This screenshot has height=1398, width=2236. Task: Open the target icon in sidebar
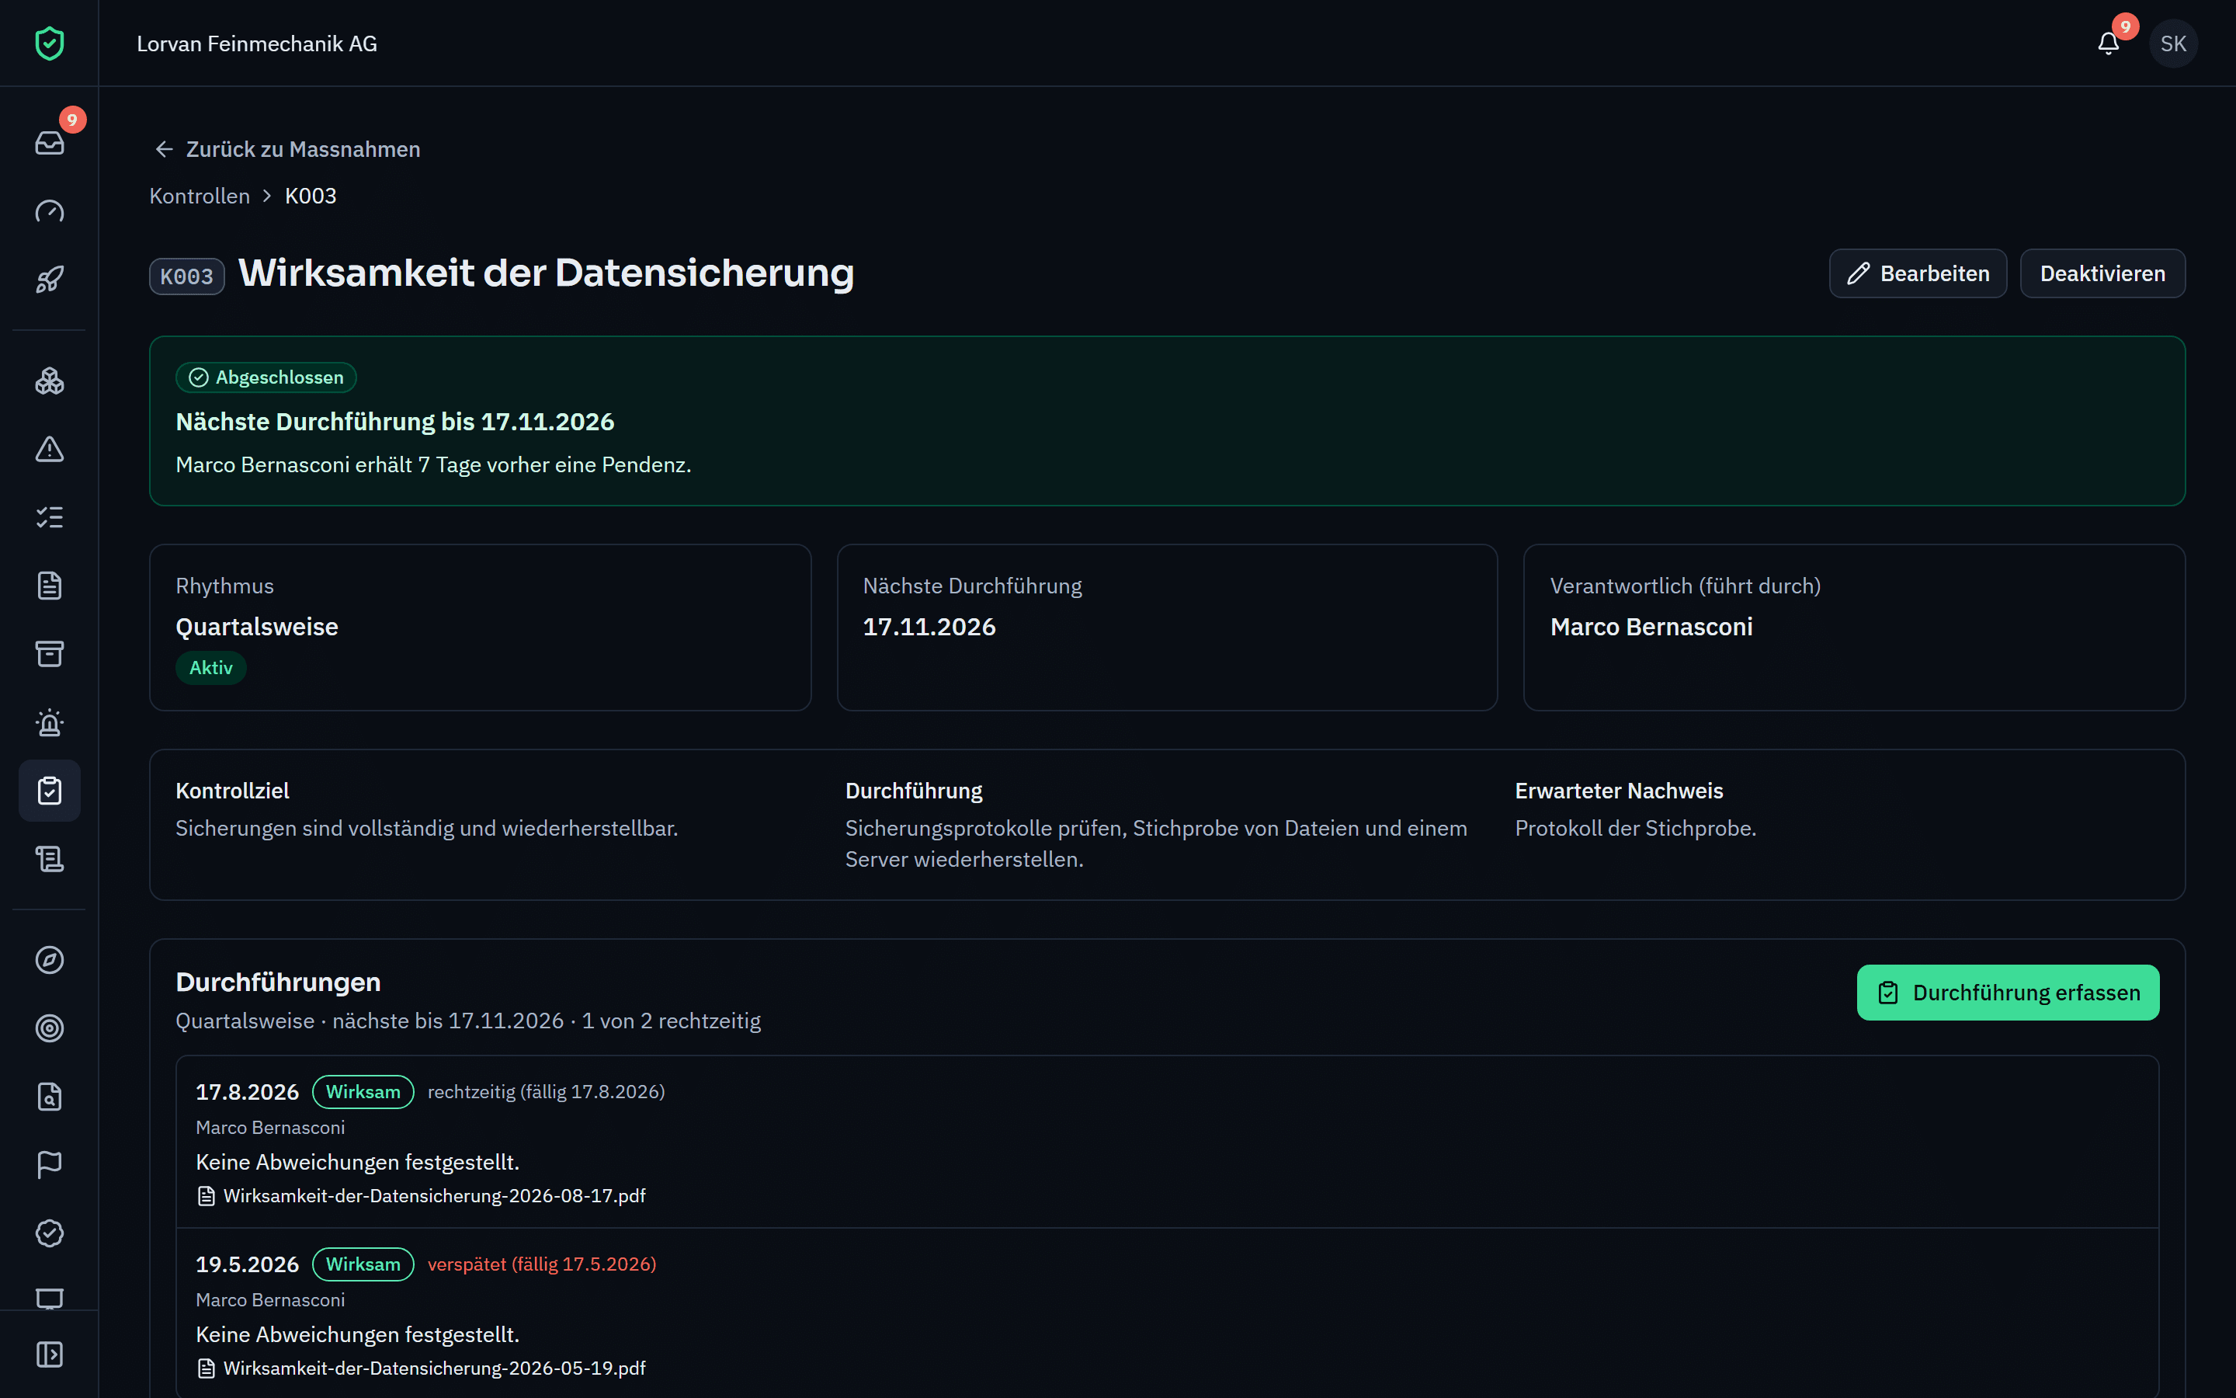pos(49,1028)
